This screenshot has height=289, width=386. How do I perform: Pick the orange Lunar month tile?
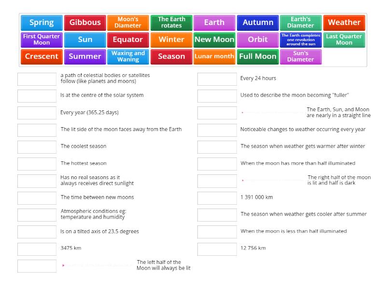click(214, 56)
